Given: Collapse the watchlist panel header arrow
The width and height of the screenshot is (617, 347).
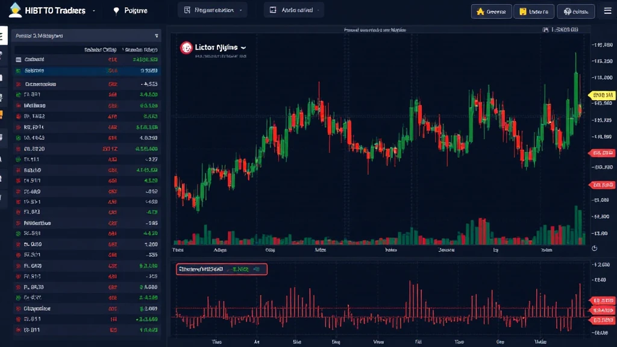Looking at the screenshot, I should tap(157, 36).
